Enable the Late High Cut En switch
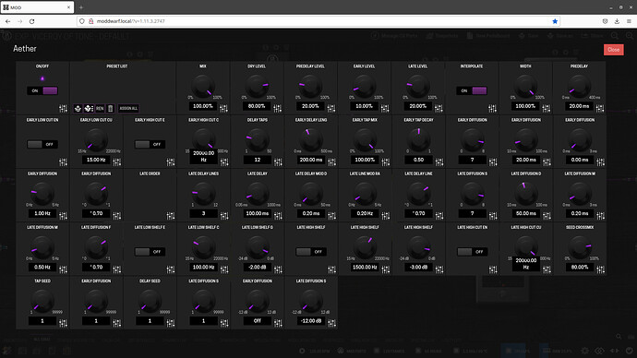The width and height of the screenshot is (637, 358). tap(472, 252)
